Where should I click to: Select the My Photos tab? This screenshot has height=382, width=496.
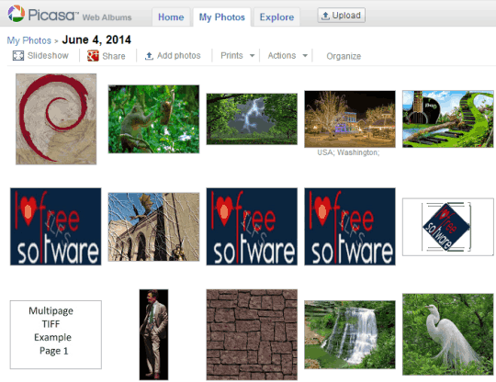(x=221, y=17)
